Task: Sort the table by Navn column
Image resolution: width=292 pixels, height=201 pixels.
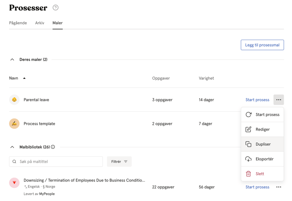Action: click(17, 78)
